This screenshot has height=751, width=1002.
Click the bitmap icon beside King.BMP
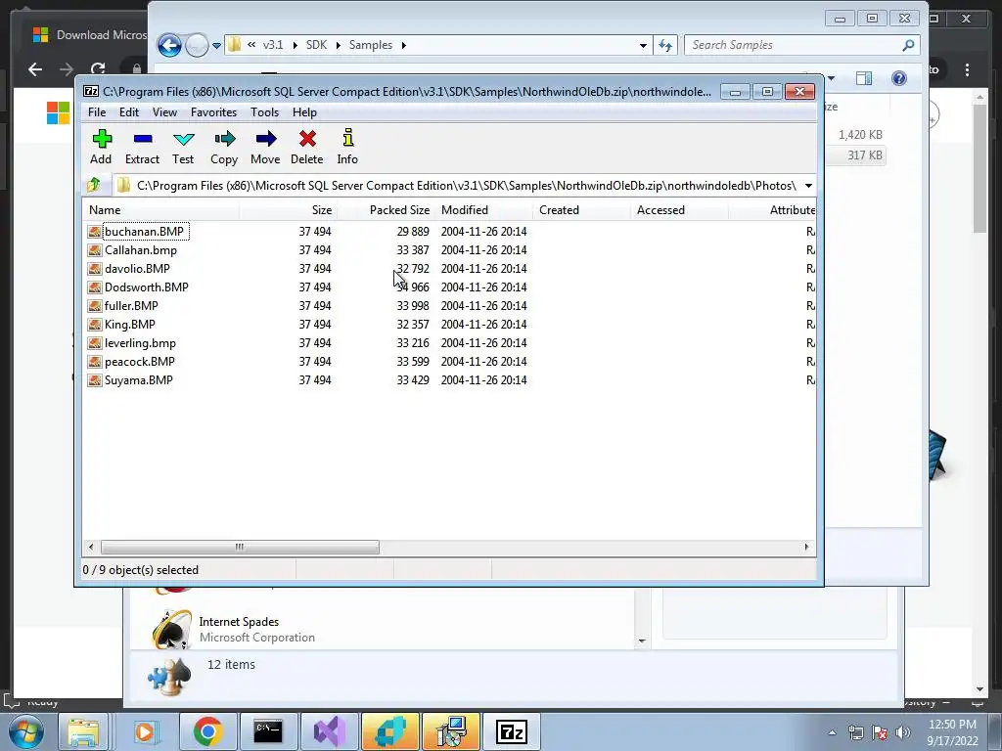pyautogui.click(x=95, y=325)
